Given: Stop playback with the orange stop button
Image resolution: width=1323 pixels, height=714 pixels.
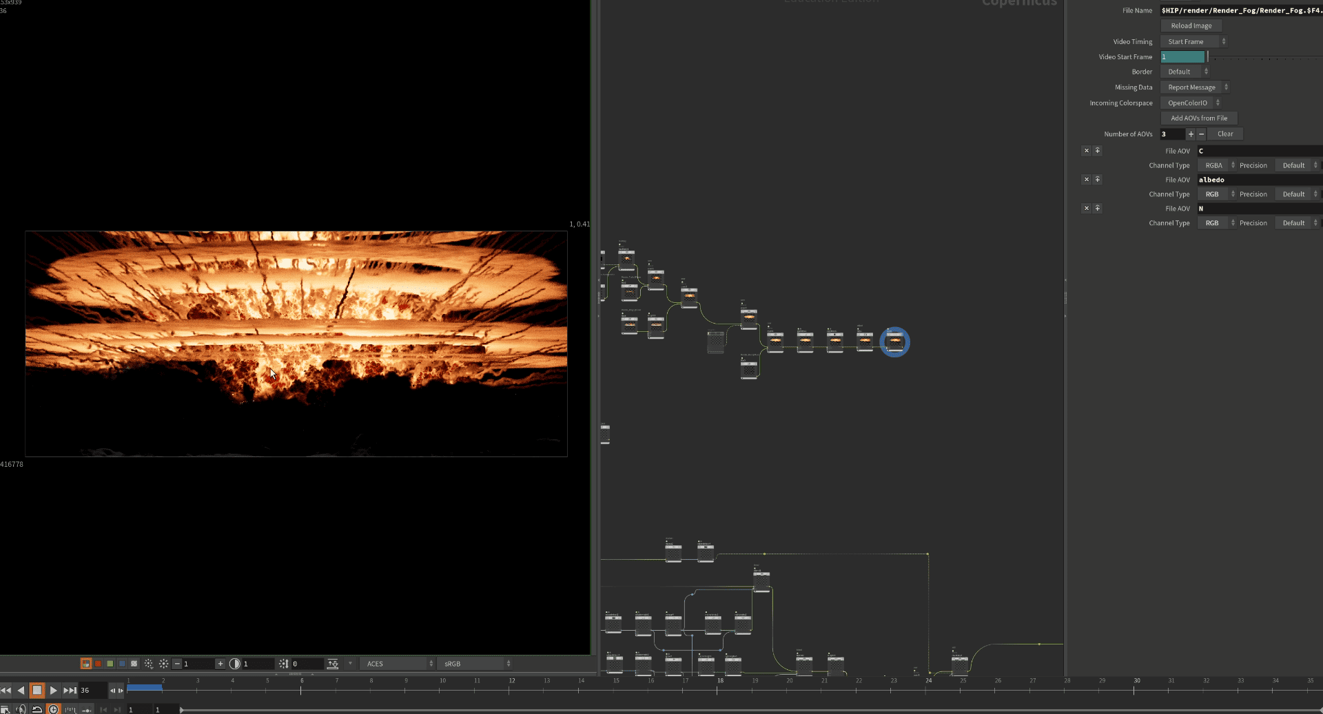Looking at the screenshot, I should pos(37,690).
